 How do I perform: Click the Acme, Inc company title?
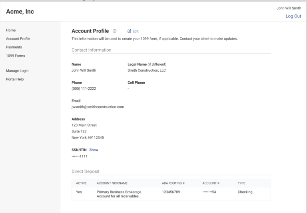coord(20,11)
